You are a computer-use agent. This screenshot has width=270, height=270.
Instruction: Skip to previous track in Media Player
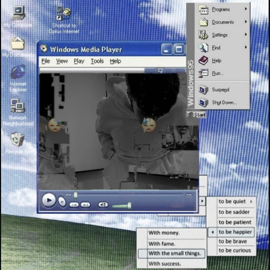74,205
